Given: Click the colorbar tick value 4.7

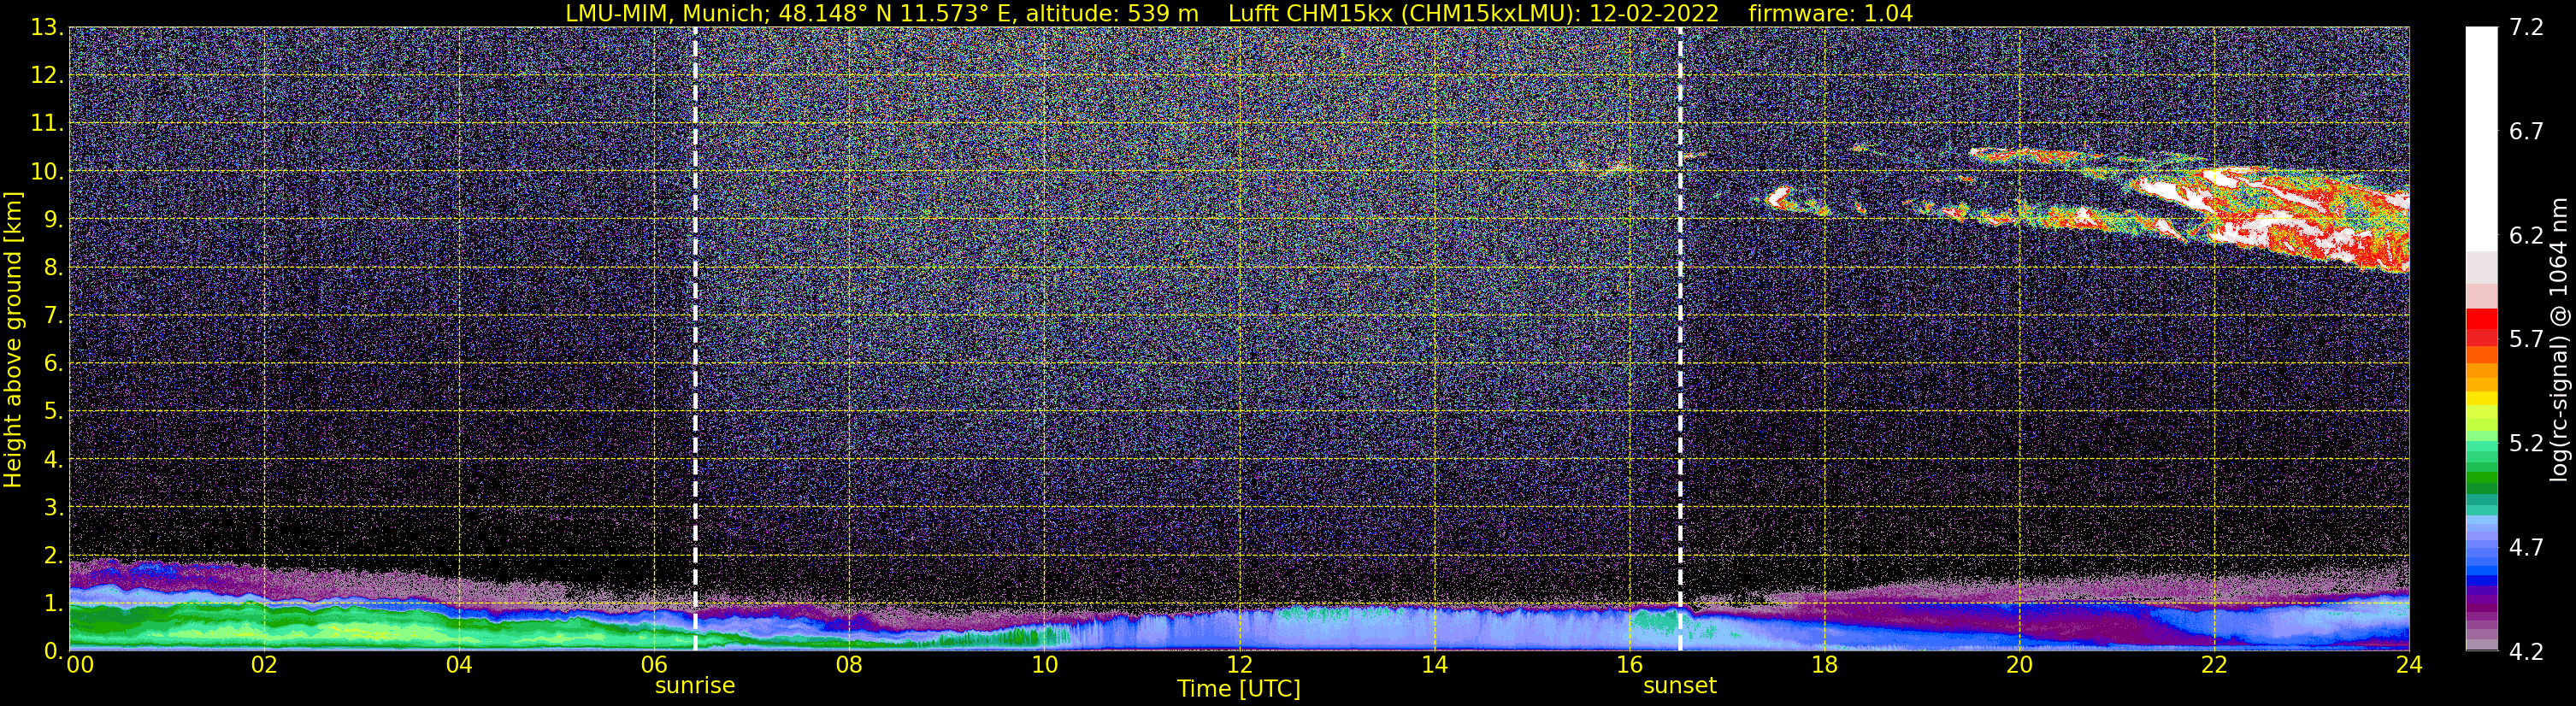Looking at the screenshot, I should (x=2526, y=548).
